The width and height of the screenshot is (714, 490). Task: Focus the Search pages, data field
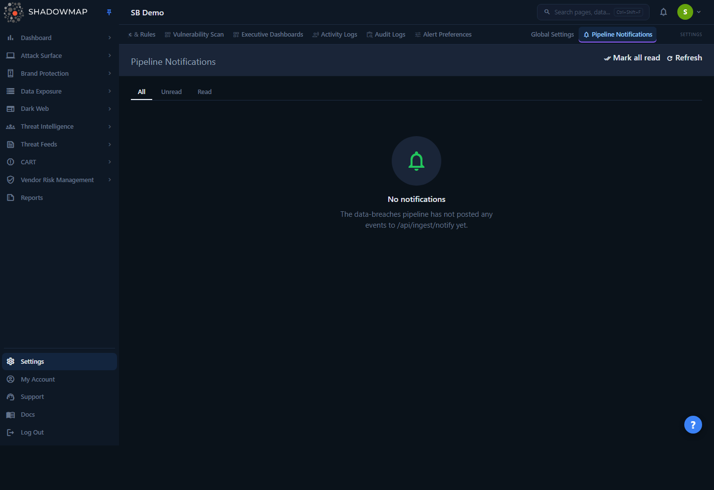(x=593, y=12)
